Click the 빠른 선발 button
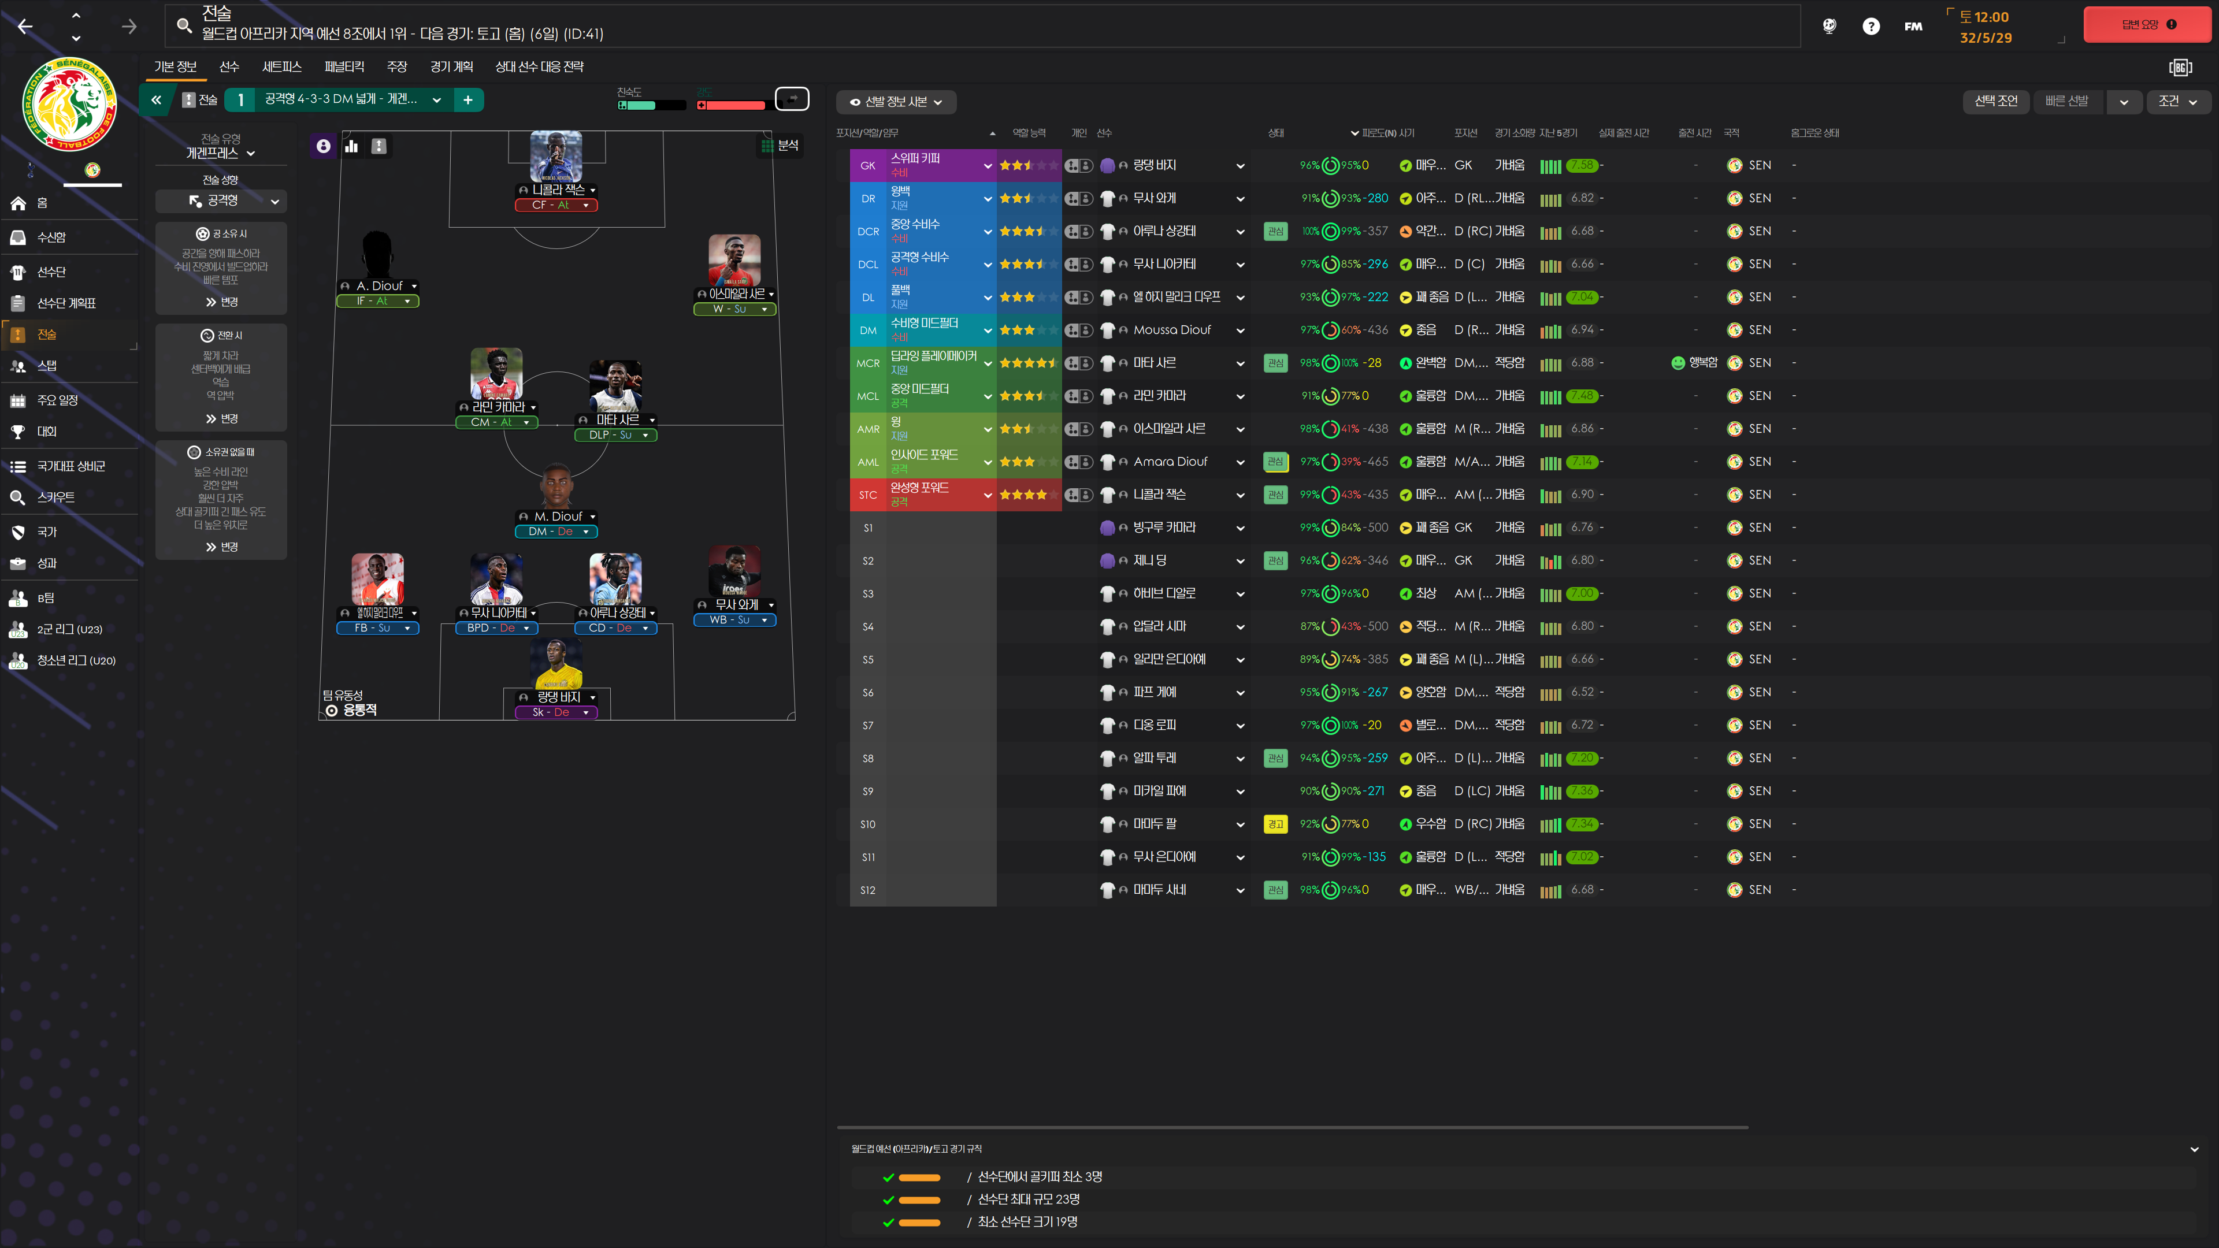 (2066, 102)
